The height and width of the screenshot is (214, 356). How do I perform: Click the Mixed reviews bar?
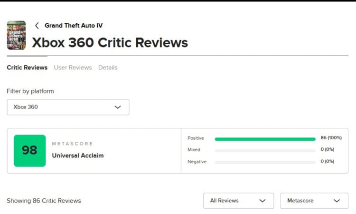point(265,151)
